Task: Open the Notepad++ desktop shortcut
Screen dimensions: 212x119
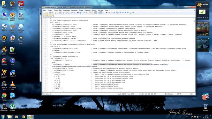Action: 13,50
